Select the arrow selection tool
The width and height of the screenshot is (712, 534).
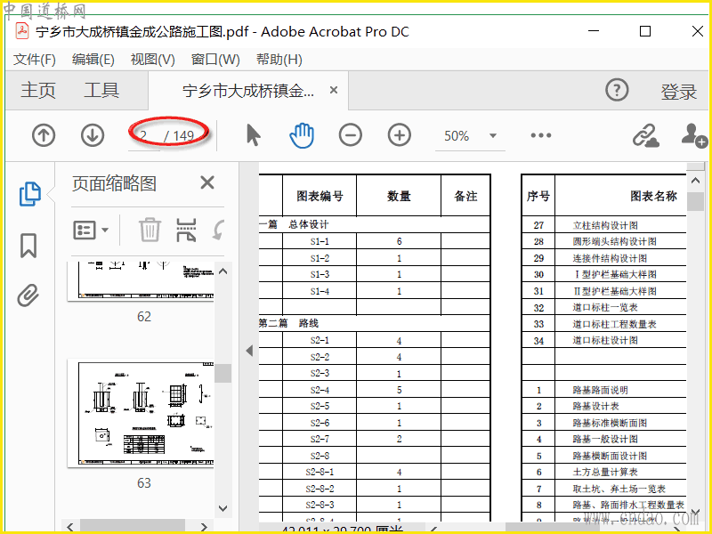click(x=254, y=135)
